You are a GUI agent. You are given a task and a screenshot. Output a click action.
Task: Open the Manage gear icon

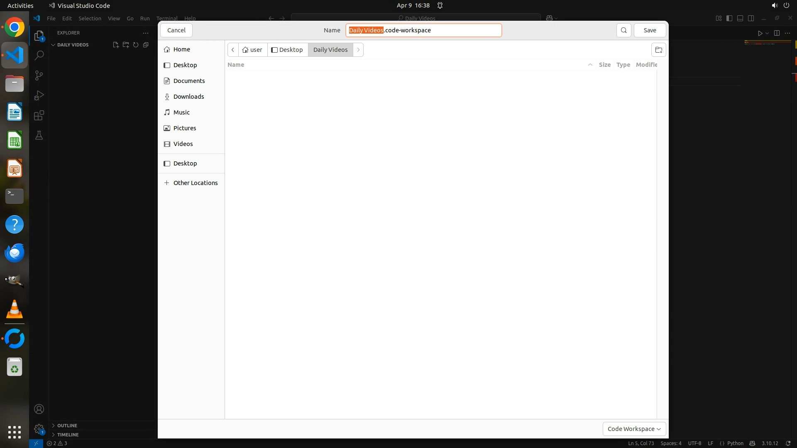click(x=39, y=429)
